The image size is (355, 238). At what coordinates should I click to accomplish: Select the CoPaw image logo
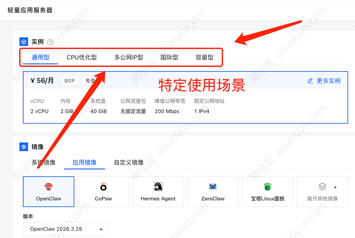point(103,187)
